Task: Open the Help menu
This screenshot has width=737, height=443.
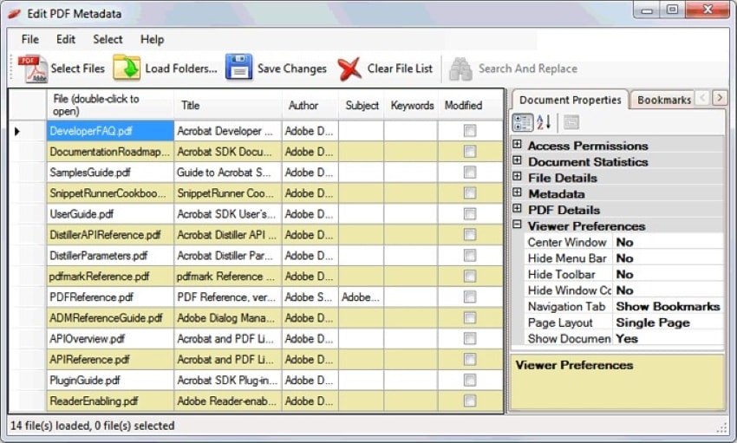Action: click(x=152, y=40)
